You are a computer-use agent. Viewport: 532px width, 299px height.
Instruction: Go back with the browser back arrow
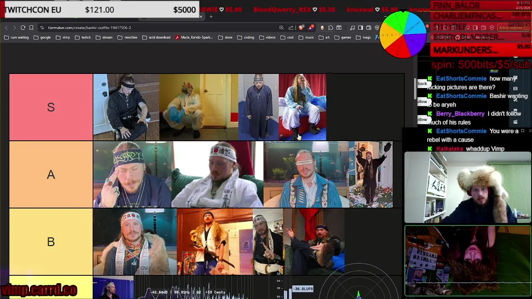pos(6,28)
